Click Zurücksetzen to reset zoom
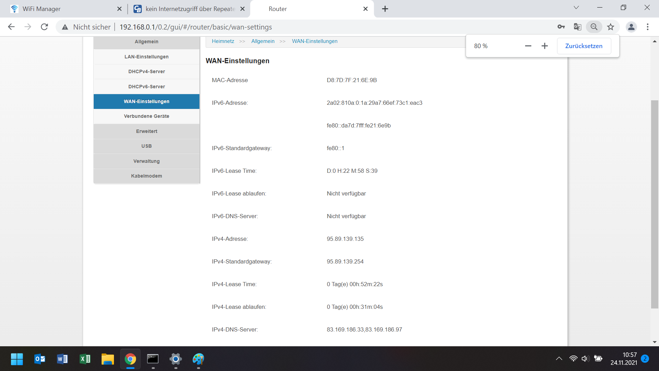The width and height of the screenshot is (659, 371). click(583, 46)
